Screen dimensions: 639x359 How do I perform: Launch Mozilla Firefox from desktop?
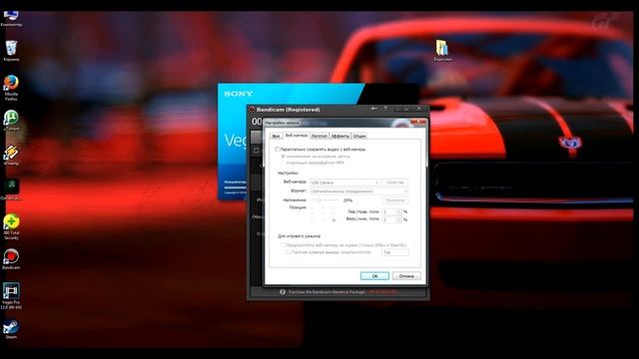tap(11, 88)
